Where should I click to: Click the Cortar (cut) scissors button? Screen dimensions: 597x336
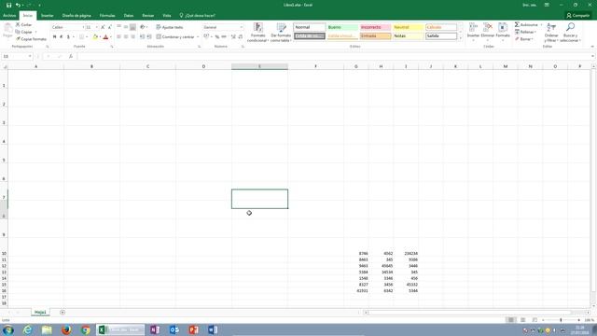23,25
